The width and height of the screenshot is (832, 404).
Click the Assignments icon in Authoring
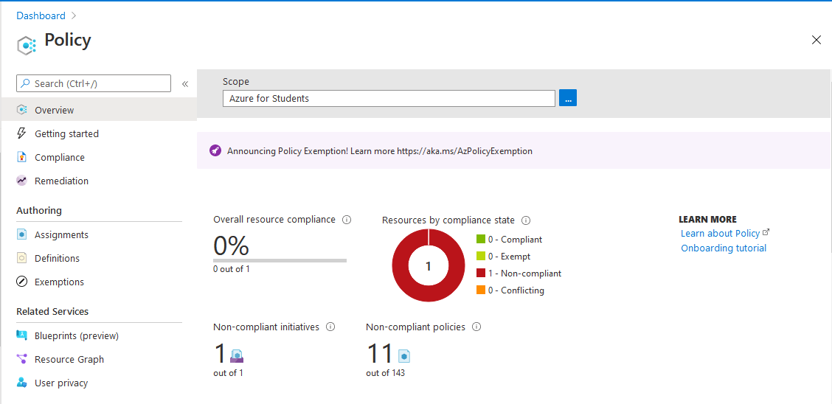click(21, 234)
